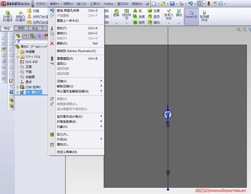This screenshot has width=251, height=194.
Task: Open the 帮助(H) menu
Action: click(x=137, y=4)
